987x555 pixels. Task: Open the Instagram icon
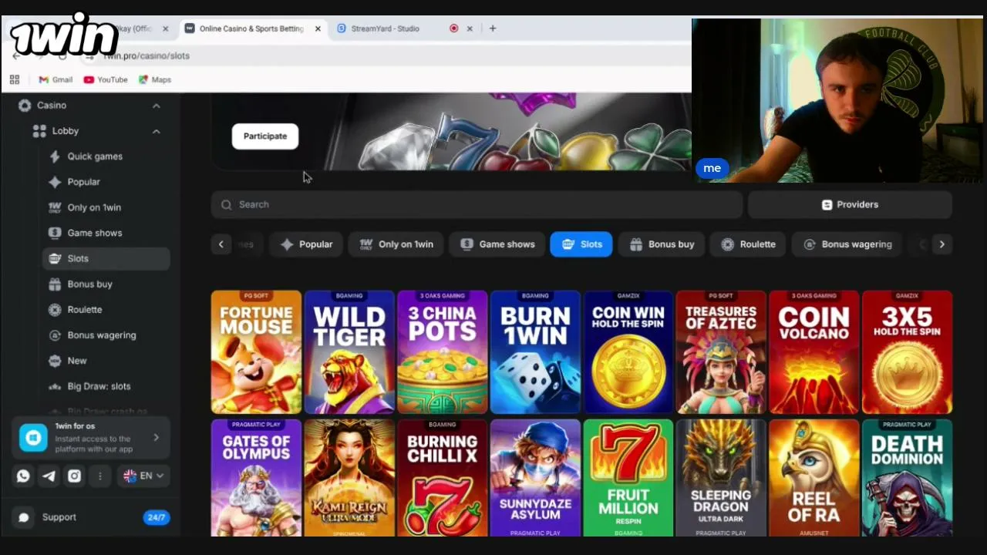tap(74, 476)
